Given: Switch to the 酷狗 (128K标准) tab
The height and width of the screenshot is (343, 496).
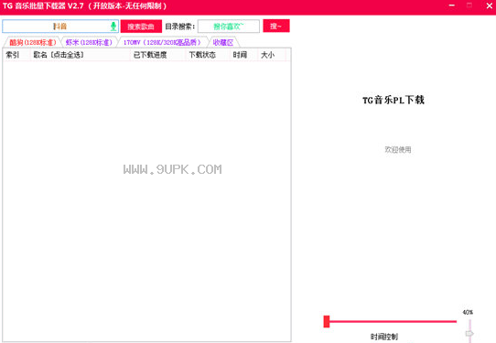Looking at the screenshot, I should pos(33,42).
